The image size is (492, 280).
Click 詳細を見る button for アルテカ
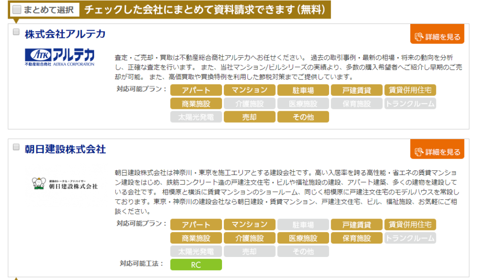[437, 37]
